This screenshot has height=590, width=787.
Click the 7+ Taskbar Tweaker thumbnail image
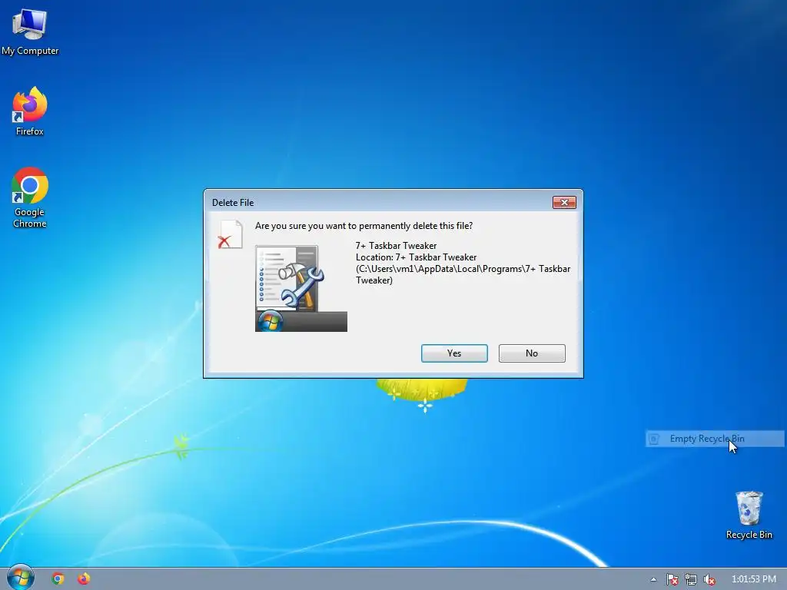[301, 289]
